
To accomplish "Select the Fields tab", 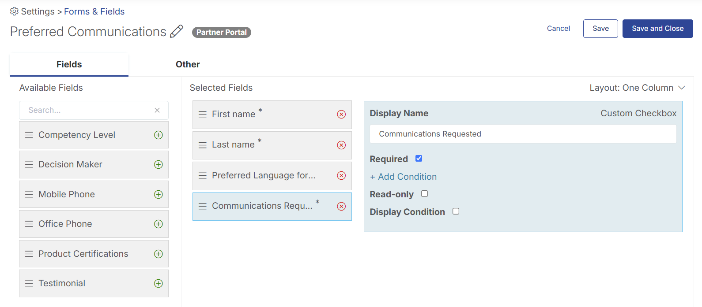I will click(69, 65).
